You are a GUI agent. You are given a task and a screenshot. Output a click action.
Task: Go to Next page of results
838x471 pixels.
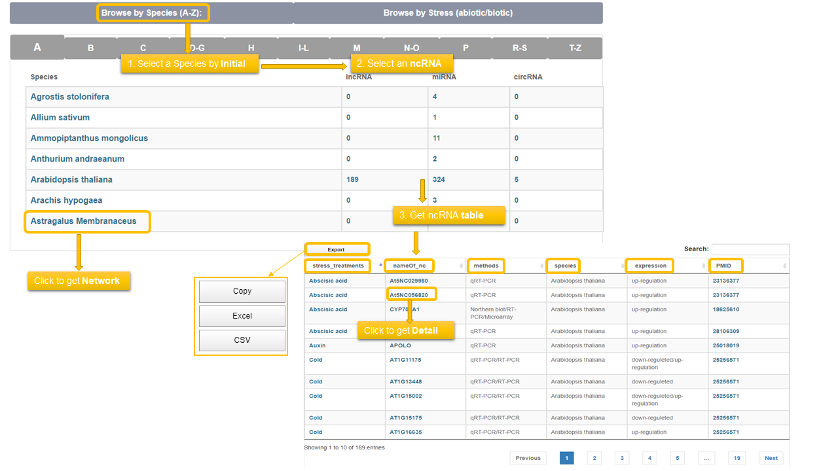point(771,458)
